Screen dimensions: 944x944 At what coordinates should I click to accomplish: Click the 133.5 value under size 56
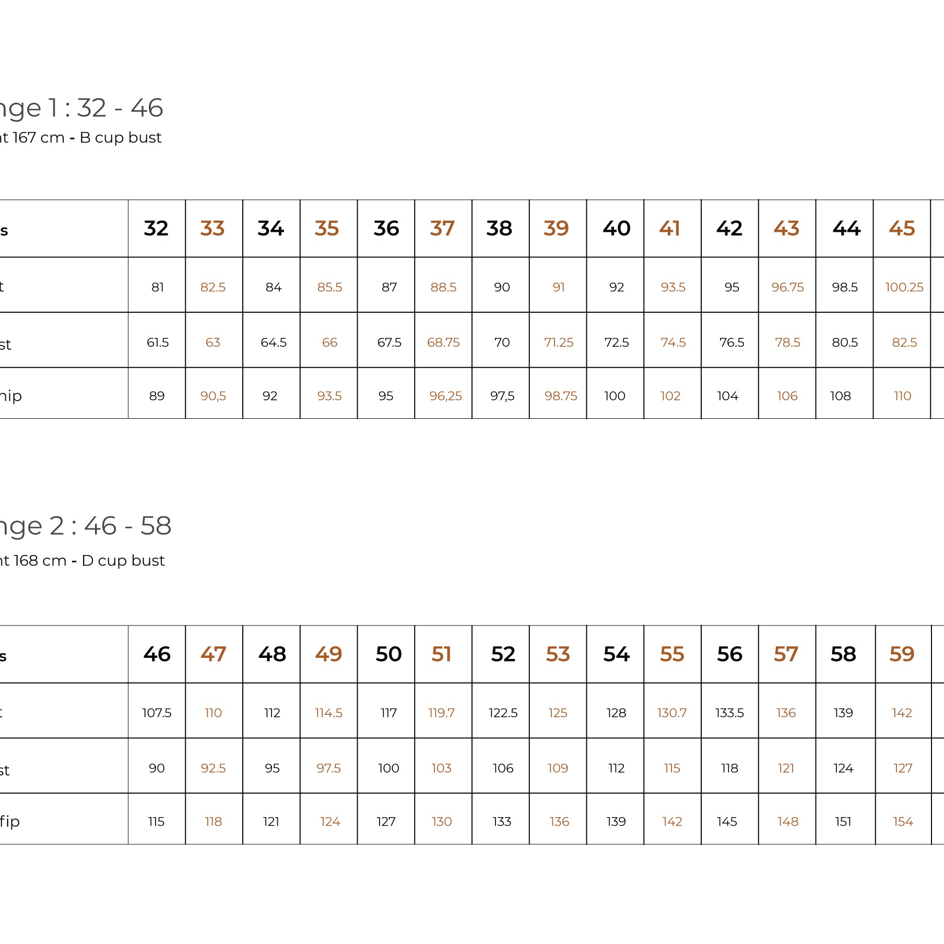click(729, 713)
